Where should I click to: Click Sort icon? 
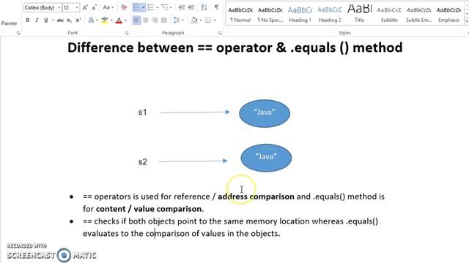[204, 7]
